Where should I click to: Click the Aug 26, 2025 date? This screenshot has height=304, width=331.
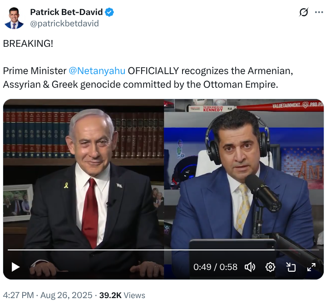tap(66, 295)
